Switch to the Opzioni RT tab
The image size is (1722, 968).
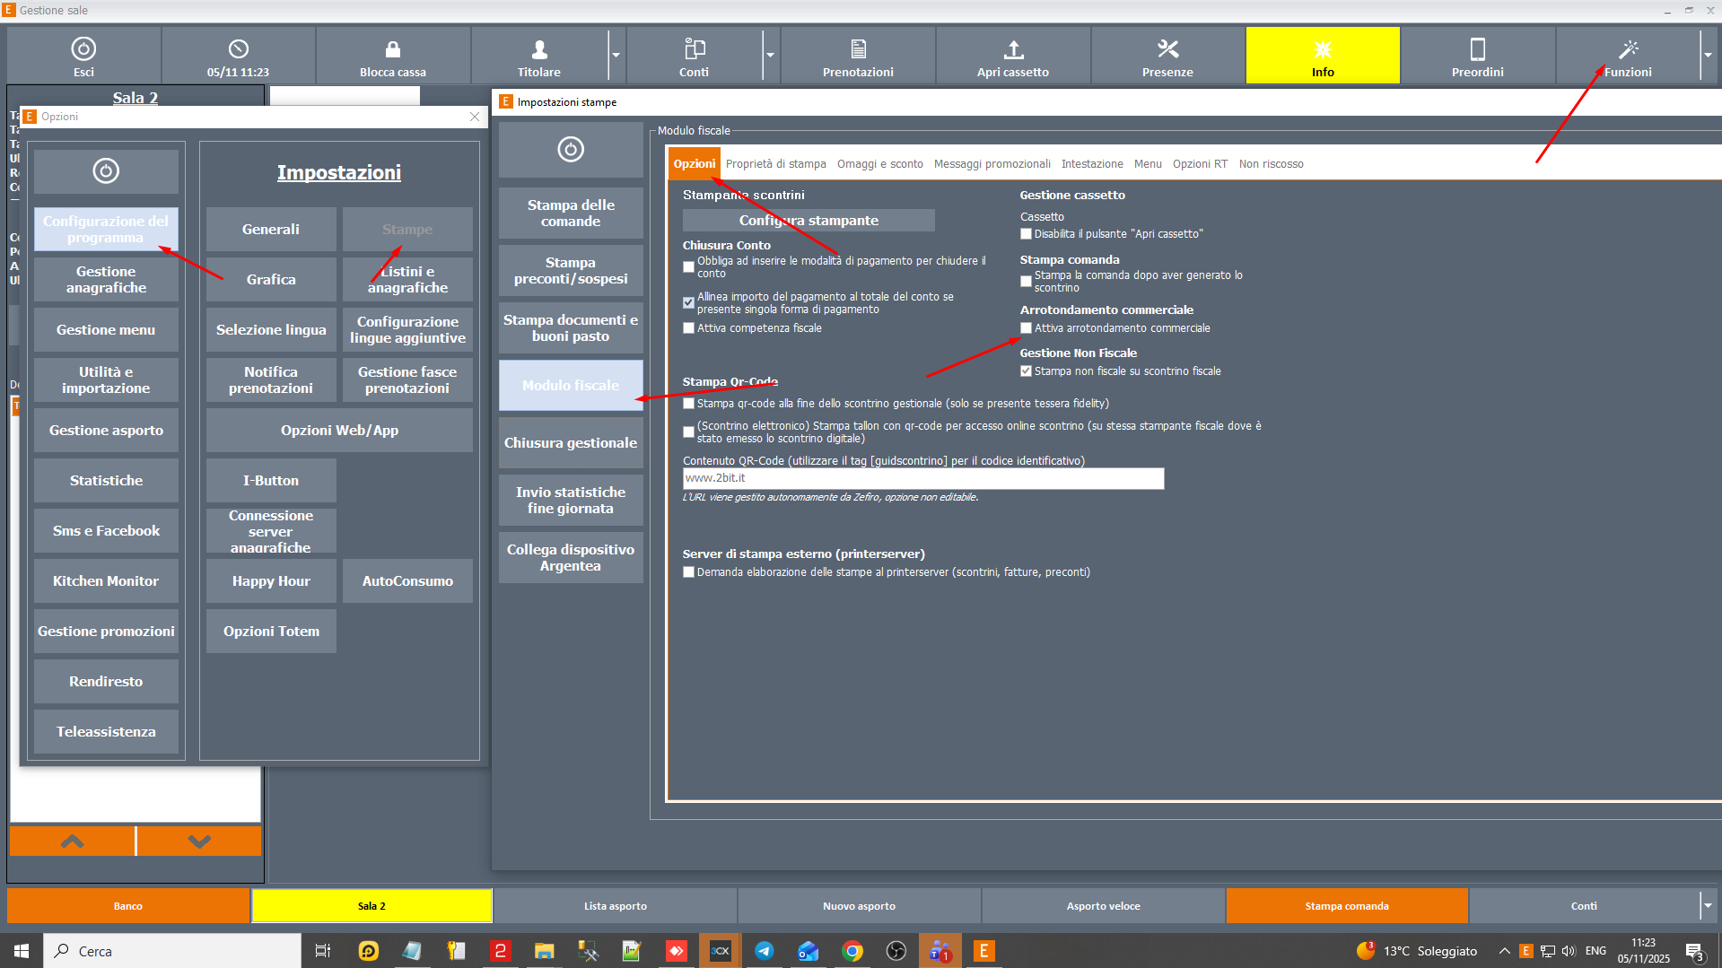coord(1199,164)
